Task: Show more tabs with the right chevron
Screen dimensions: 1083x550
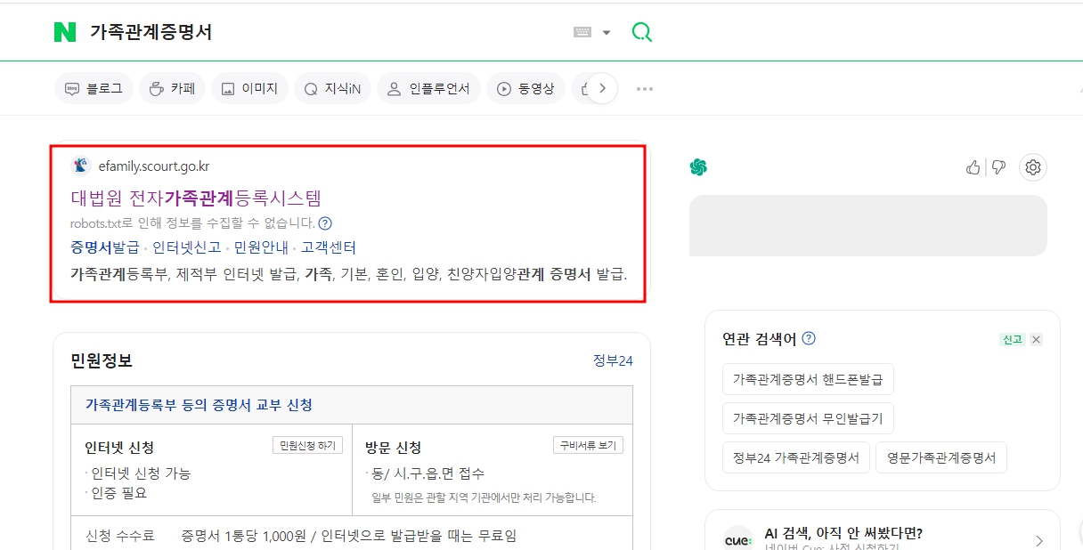Action: [x=603, y=88]
